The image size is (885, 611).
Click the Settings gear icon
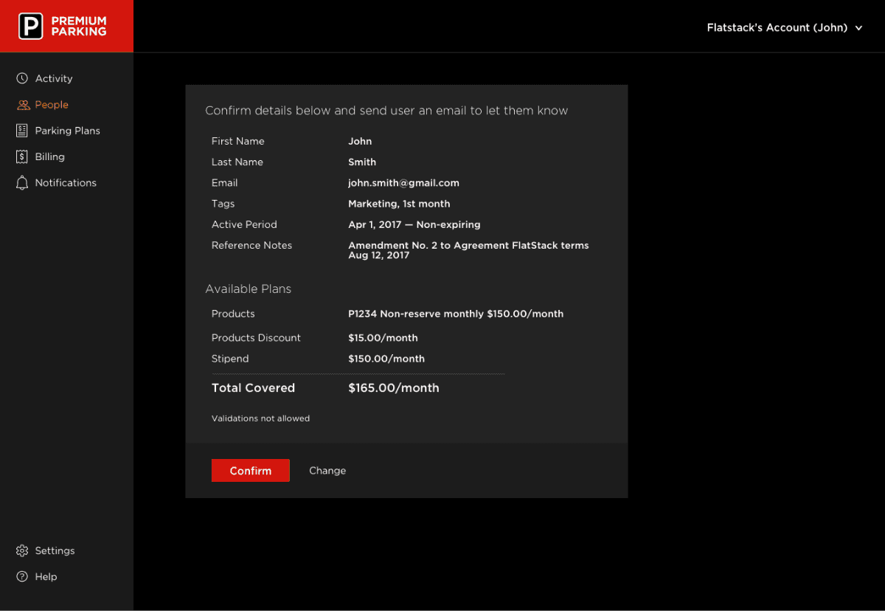pyautogui.click(x=22, y=550)
